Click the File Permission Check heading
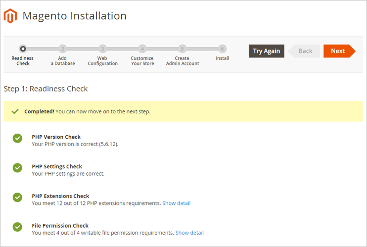Screen dimensions: 367x247 click(x=60, y=225)
